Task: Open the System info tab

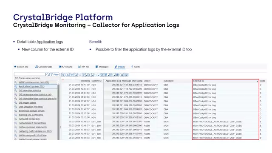Action: (x=21, y=67)
